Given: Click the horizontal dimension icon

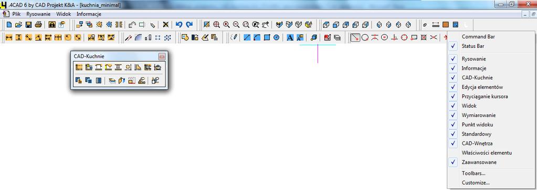Looking at the screenshot, I should (9, 37).
